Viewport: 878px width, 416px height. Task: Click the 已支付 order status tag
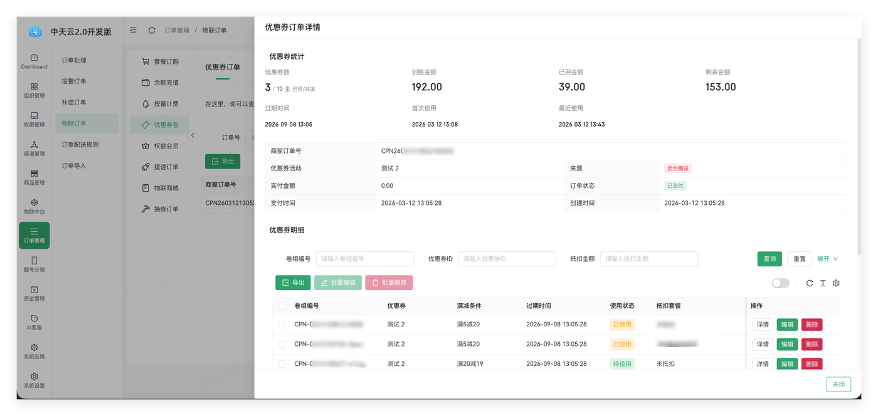tap(675, 185)
